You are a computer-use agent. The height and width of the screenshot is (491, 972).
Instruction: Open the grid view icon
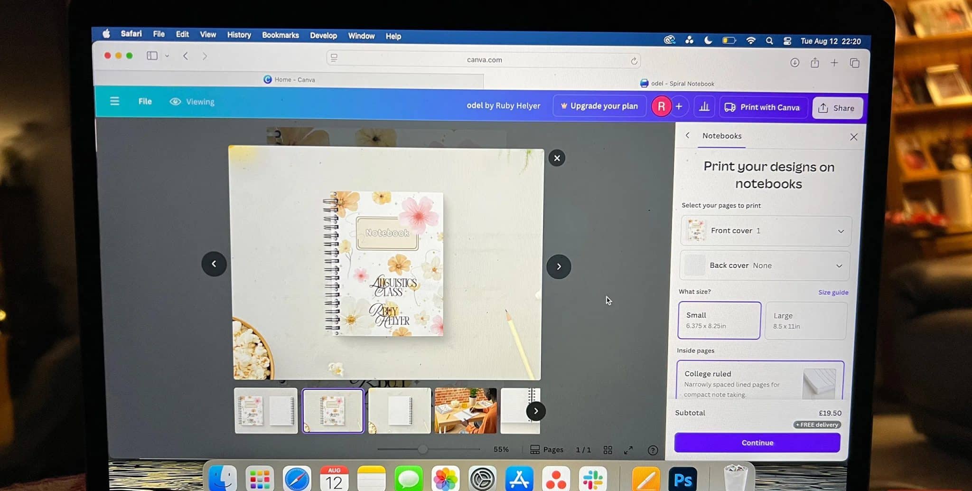[607, 450]
